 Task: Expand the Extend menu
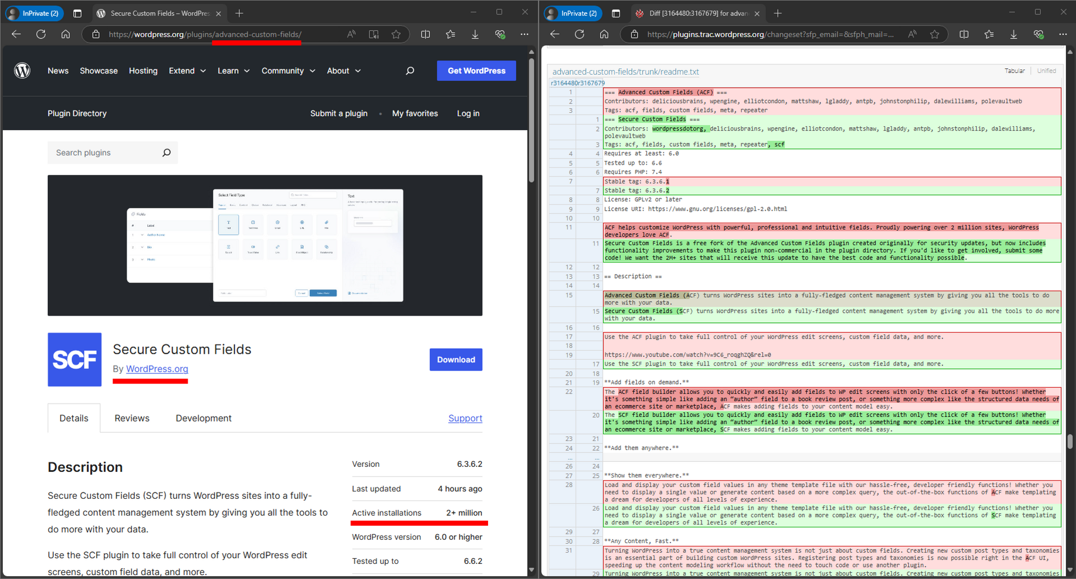[187, 71]
